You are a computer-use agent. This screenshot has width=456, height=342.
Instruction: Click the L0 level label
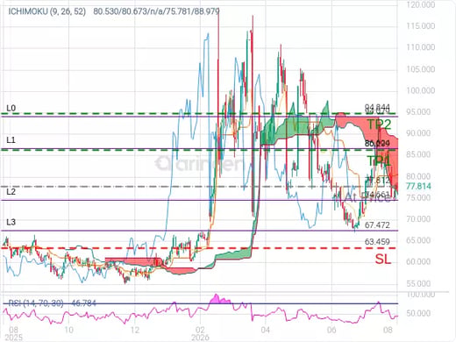(x=11, y=108)
